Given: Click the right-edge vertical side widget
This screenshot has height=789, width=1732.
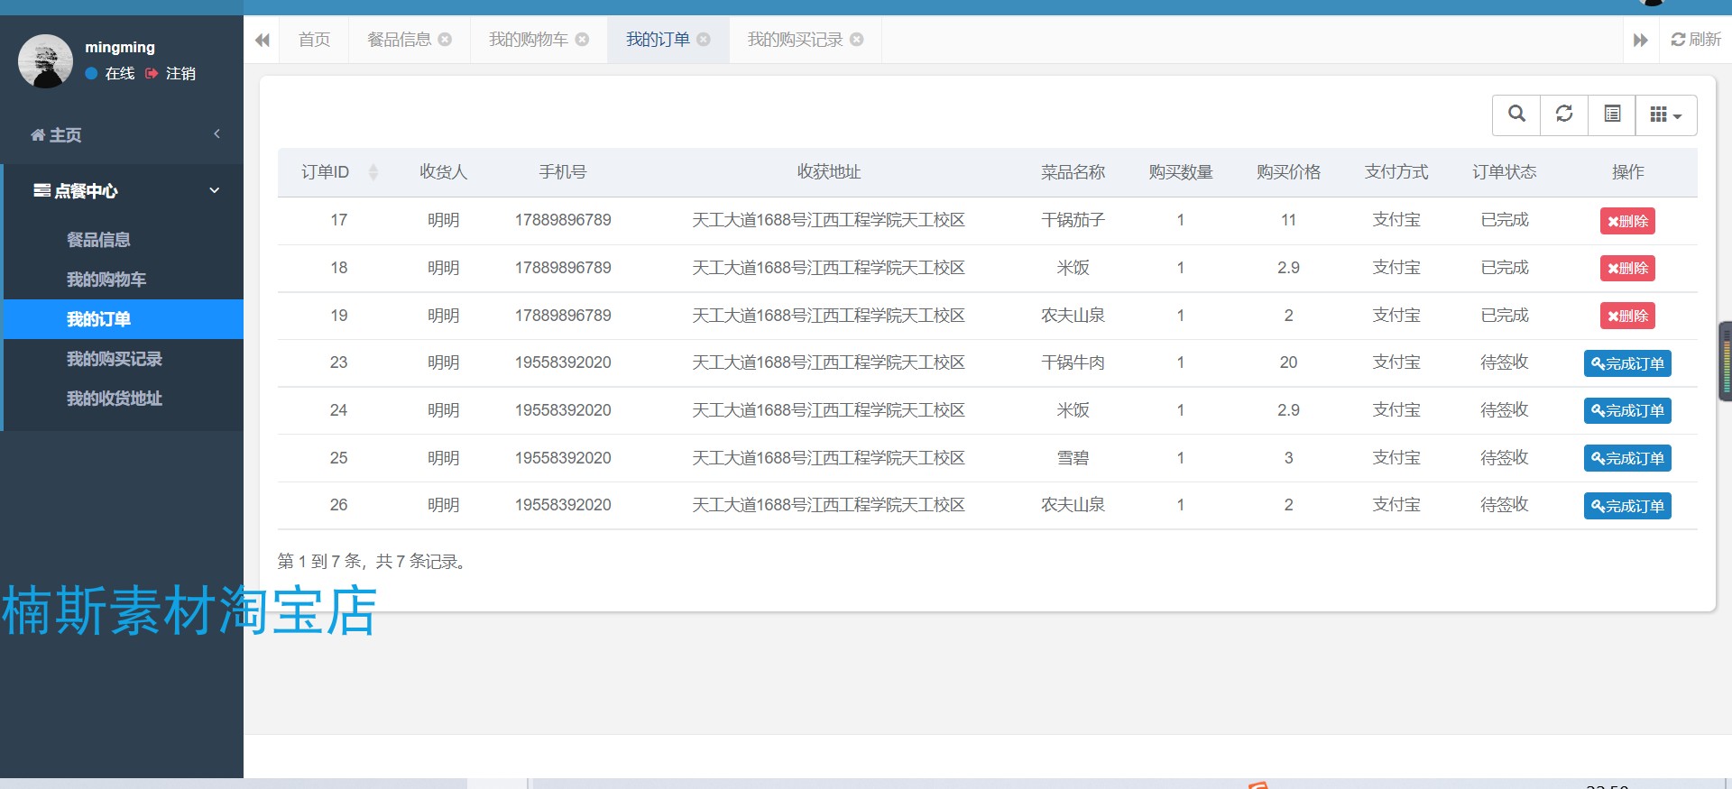Looking at the screenshot, I should click(x=1726, y=361).
